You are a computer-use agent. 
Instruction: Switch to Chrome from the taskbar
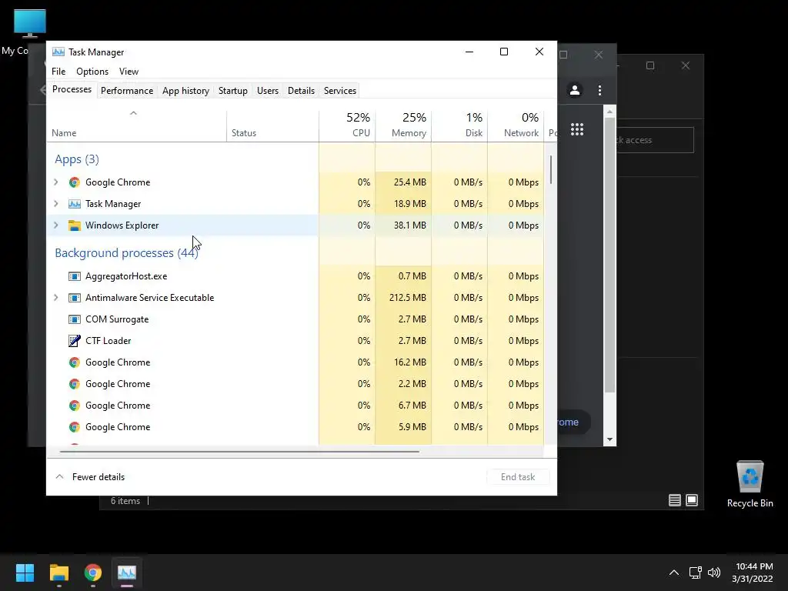click(x=93, y=573)
